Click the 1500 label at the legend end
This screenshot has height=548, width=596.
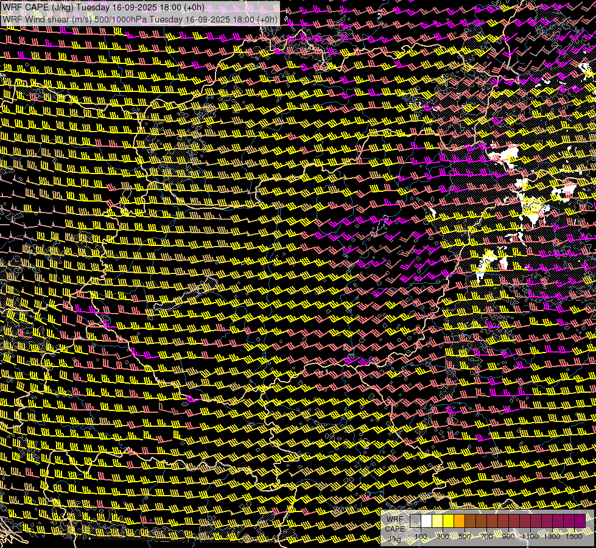574,536
